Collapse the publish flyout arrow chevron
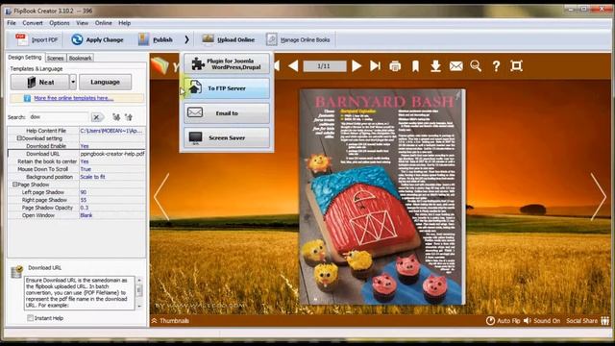Screen dimensions: 615x346 [x=186, y=39]
